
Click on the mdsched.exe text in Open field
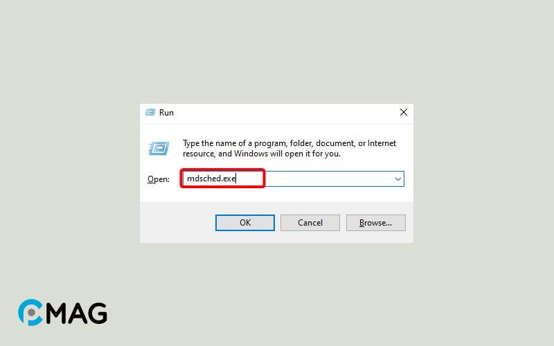211,179
